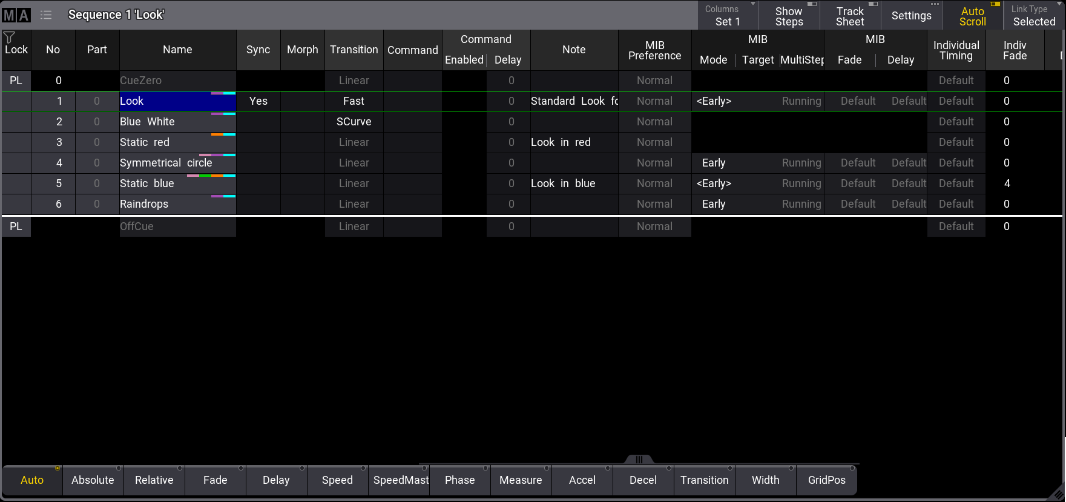The height and width of the screenshot is (502, 1066).
Task: Click the filter funnel icon above Lock
Action: pos(9,38)
